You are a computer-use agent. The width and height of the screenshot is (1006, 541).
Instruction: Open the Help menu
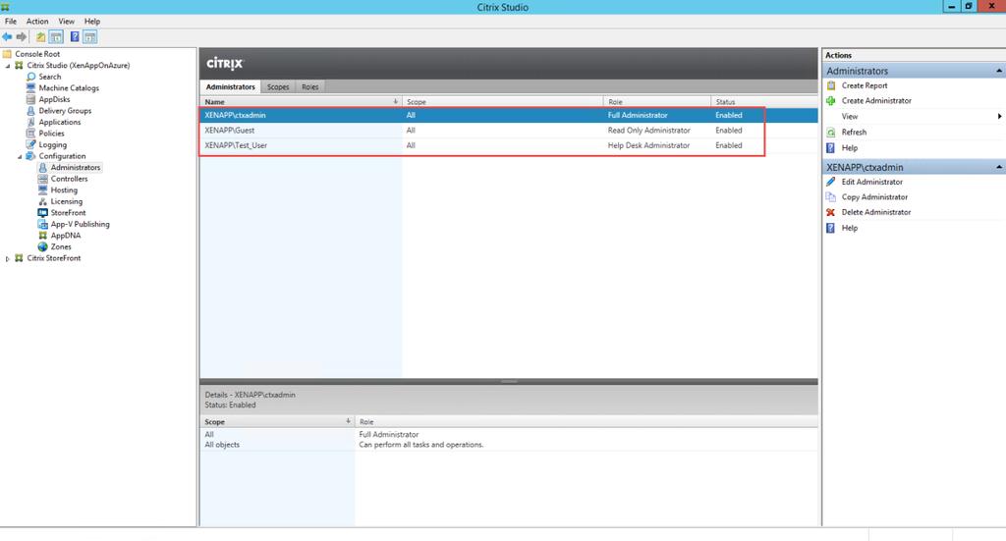(92, 22)
